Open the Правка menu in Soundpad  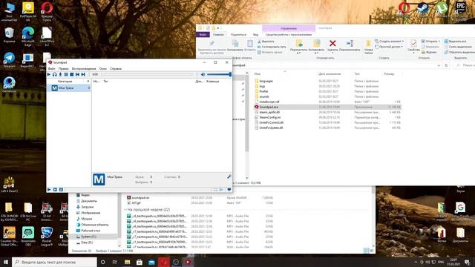[64, 69]
